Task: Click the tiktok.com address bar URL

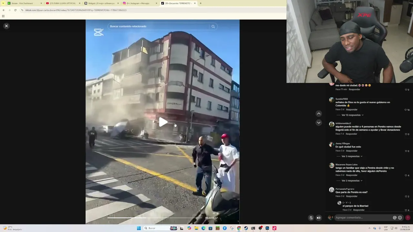Action: tap(76, 10)
